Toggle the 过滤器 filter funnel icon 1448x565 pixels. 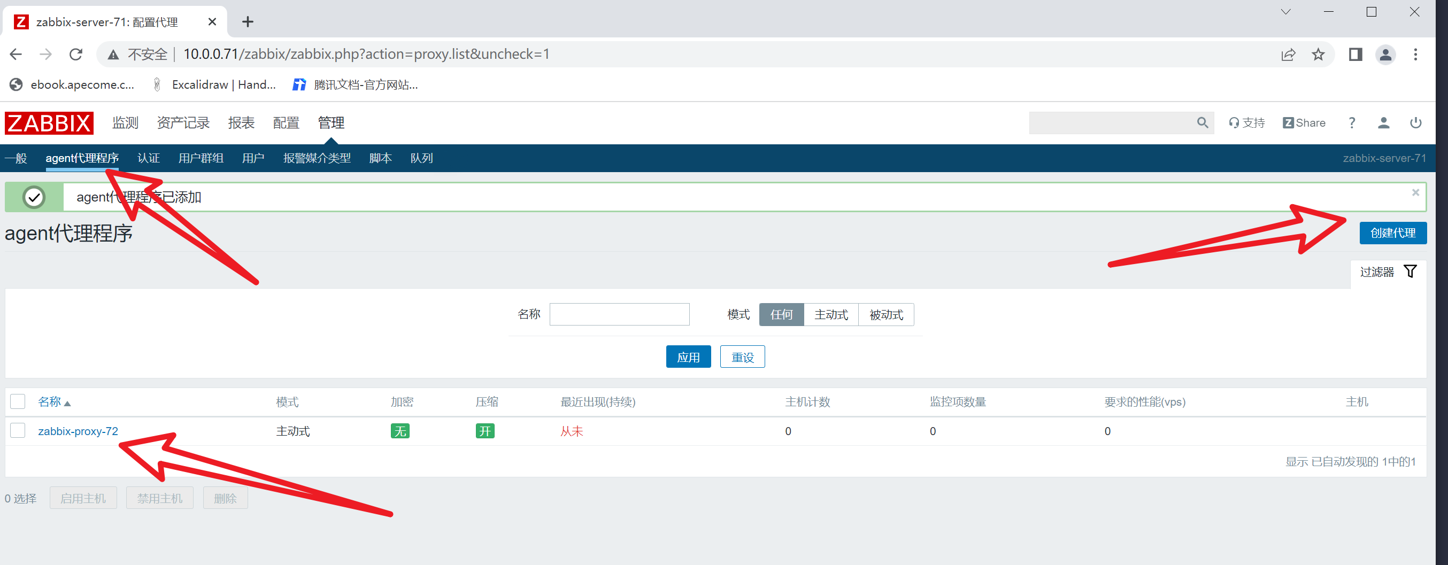pos(1411,272)
